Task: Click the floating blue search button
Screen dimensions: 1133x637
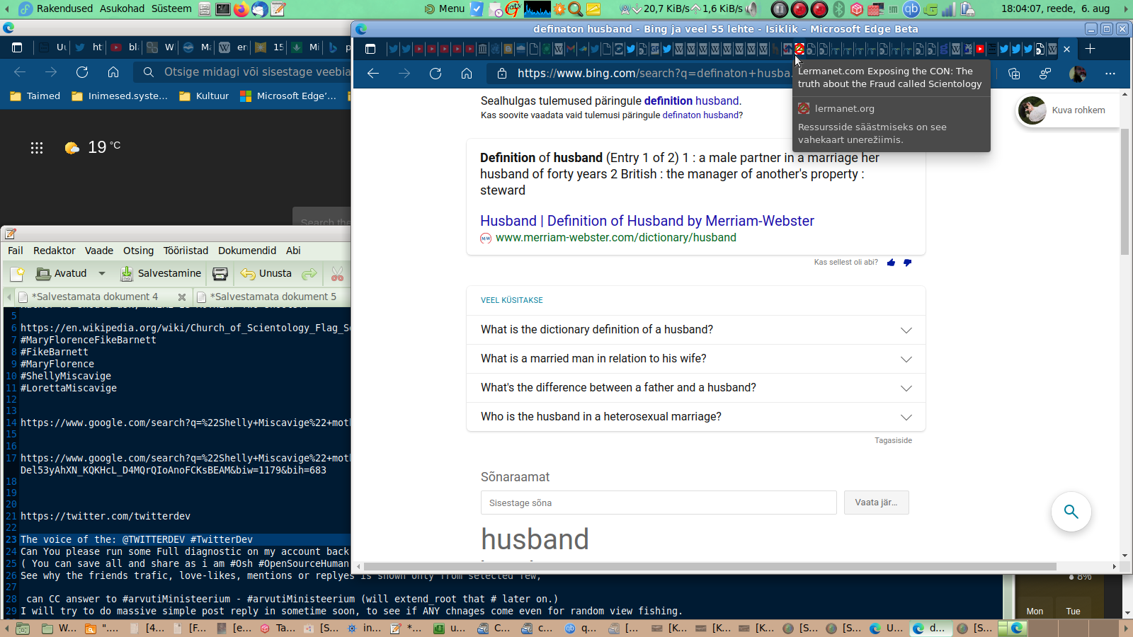Action: [1071, 511]
